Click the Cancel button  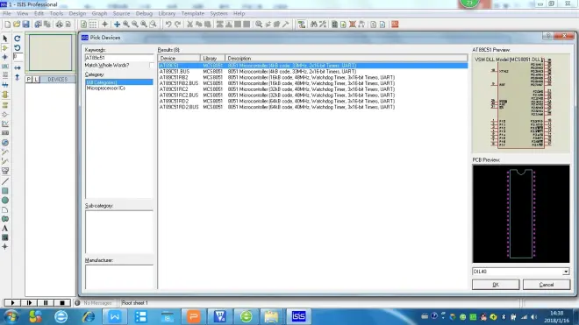(x=547, y=285)
